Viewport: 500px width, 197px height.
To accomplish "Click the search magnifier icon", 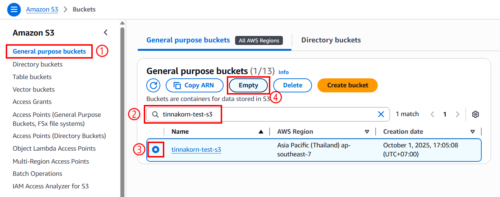I will 155,114.
